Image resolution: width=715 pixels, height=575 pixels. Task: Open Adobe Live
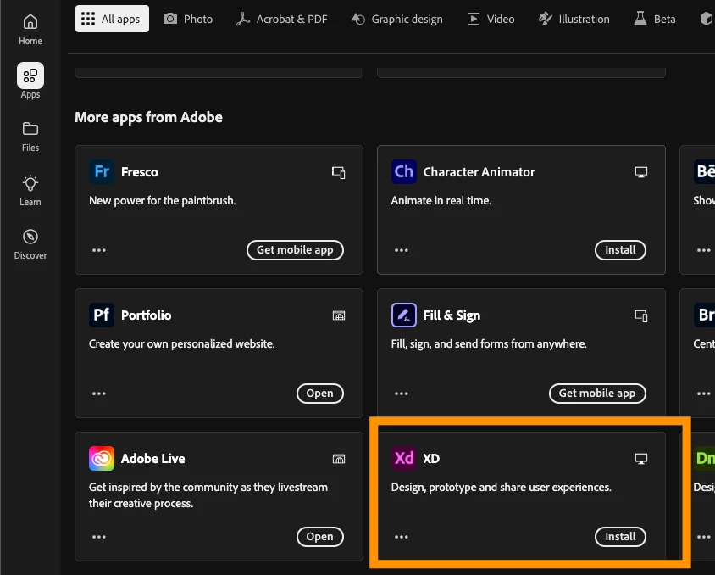(319, 537)
